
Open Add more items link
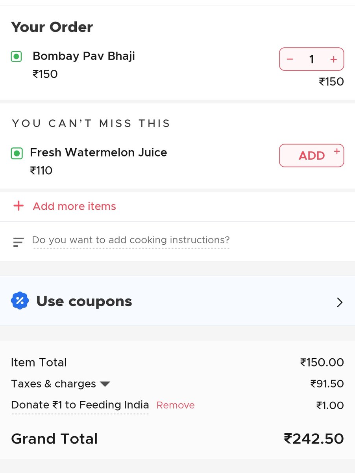(x=74, y=206)
